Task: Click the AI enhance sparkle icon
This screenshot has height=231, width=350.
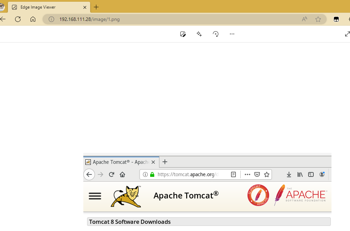Action: pos(199,34)
